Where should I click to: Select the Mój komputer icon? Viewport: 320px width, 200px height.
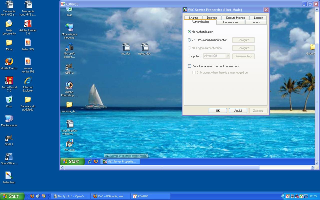pyautogui.click(x=9, y=121)
